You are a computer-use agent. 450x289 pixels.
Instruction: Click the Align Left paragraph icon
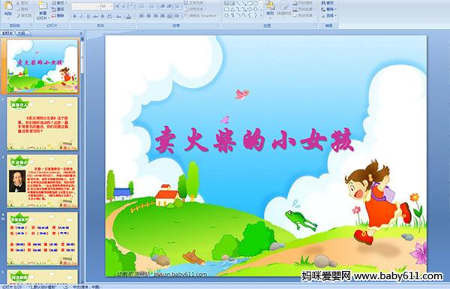pyautogui.click(x=142, y=16)
